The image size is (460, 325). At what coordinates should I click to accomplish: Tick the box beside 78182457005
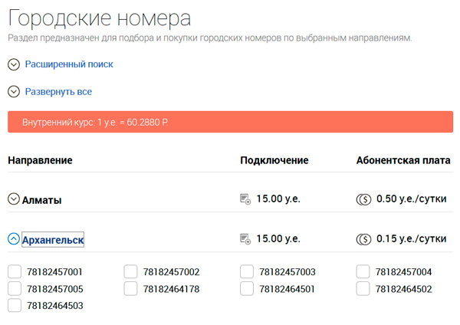15,288
